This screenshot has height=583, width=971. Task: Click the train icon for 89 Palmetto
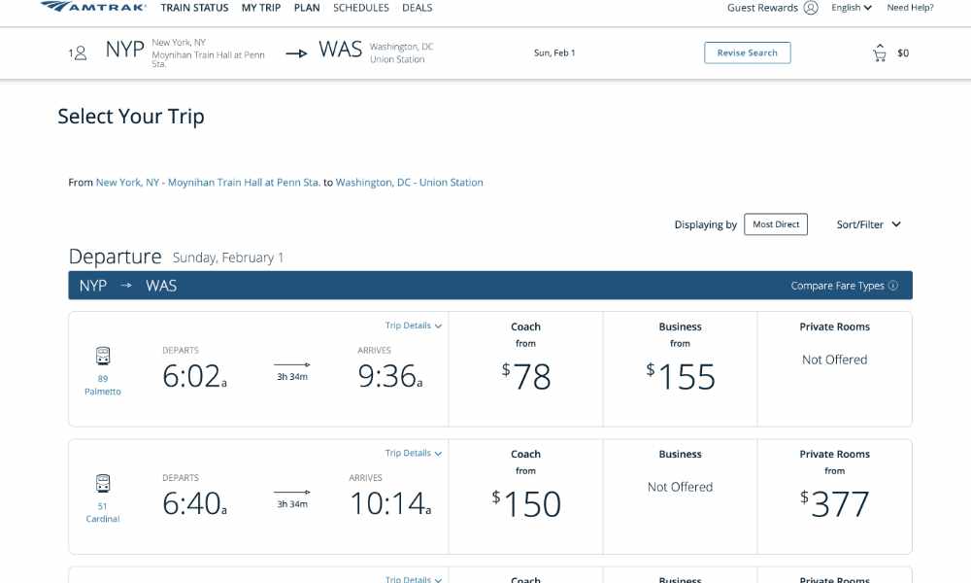pos(103,356)
